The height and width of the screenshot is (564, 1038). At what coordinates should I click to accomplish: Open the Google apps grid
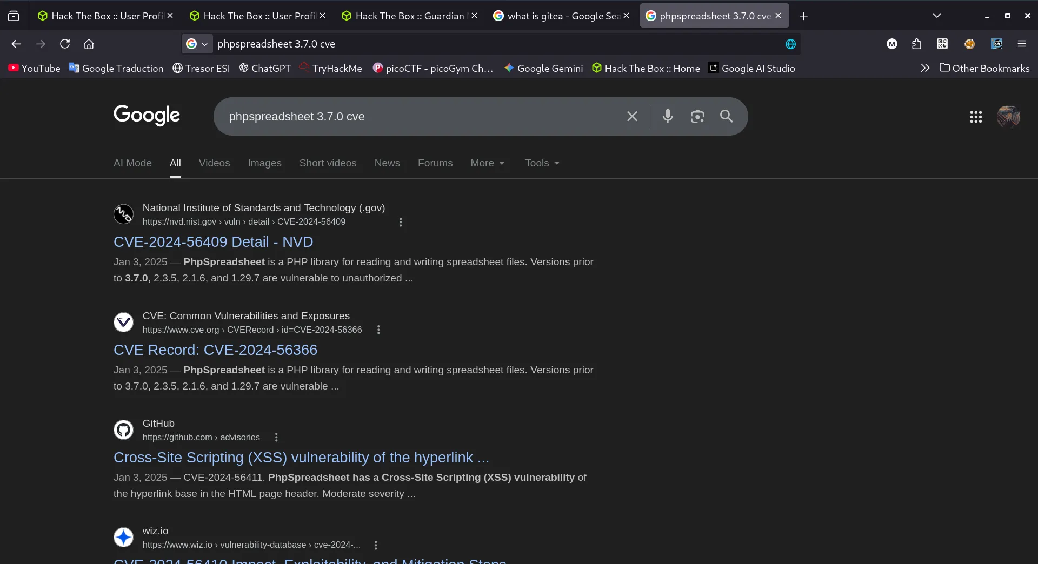tap(976, 117)
